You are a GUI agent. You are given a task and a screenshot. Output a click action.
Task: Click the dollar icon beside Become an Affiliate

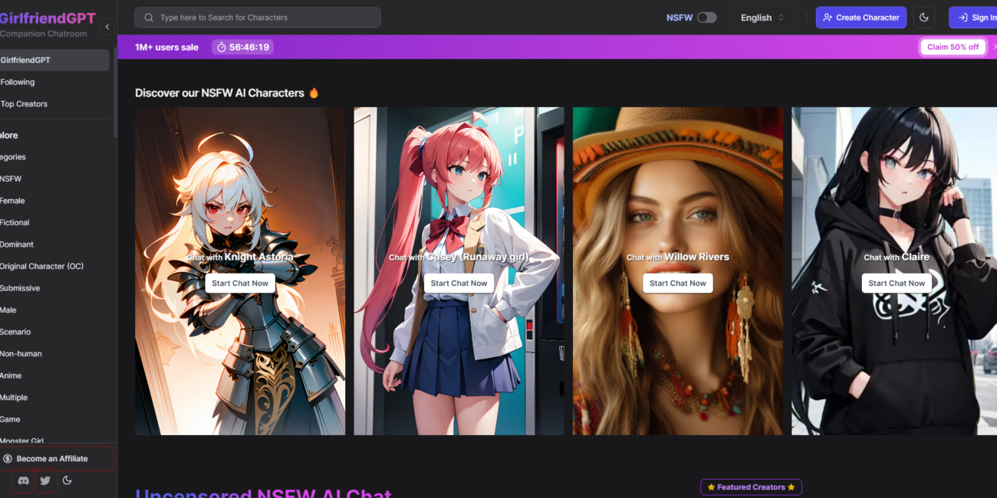[8, 459]
